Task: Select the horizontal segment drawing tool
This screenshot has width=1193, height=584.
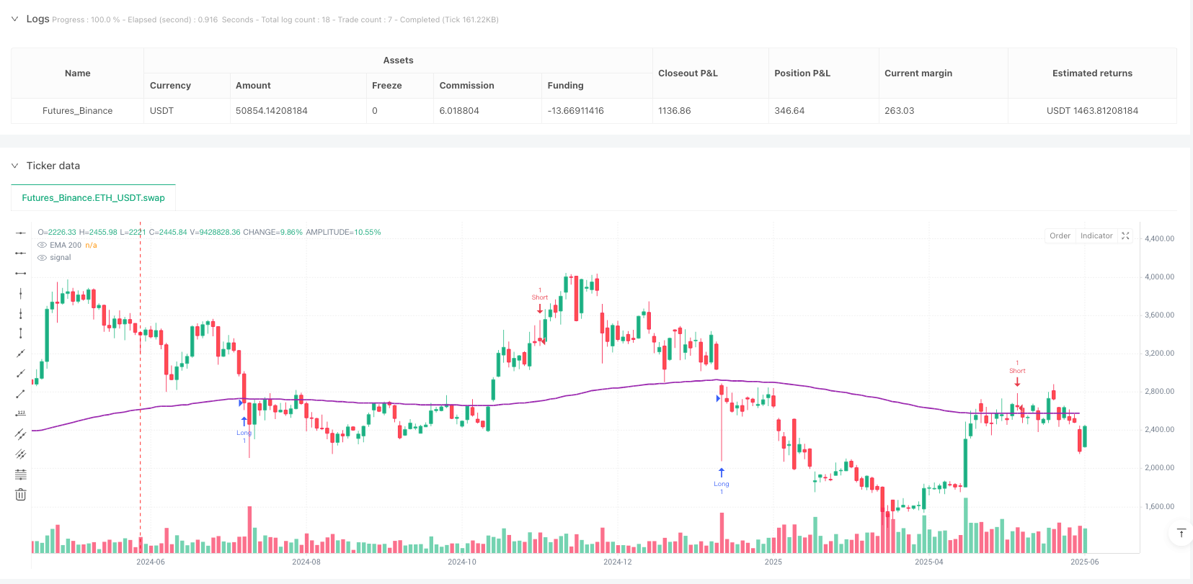Action: (x=21, y=273)
